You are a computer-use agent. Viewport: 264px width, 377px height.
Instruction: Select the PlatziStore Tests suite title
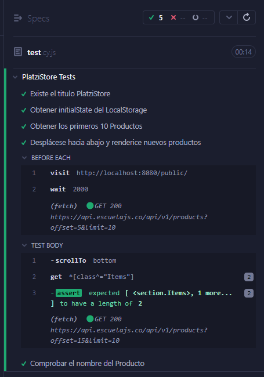[49, 77]
